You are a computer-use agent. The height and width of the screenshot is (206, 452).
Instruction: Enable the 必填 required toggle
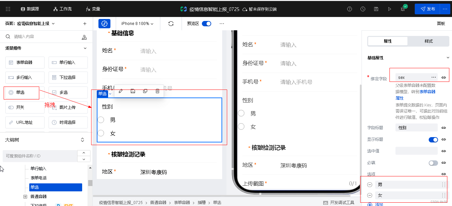(x=433, y=163)
